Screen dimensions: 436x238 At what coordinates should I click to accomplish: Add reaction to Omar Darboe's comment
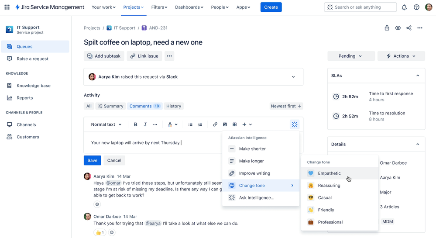coord(112,232)
